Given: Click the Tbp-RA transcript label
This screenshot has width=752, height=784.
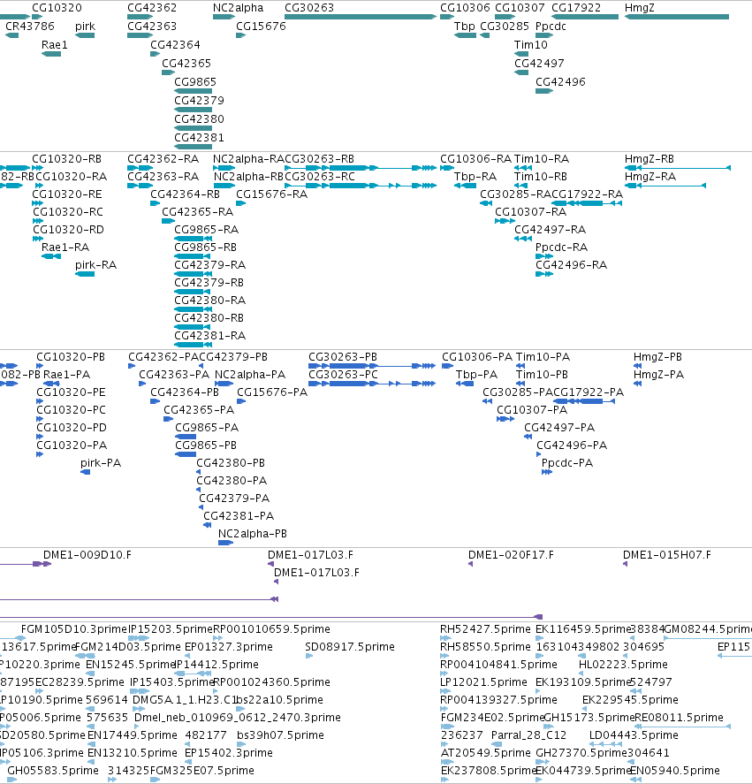Looking at the screenshot, I should pyautogui.click(x=475, y=177).
